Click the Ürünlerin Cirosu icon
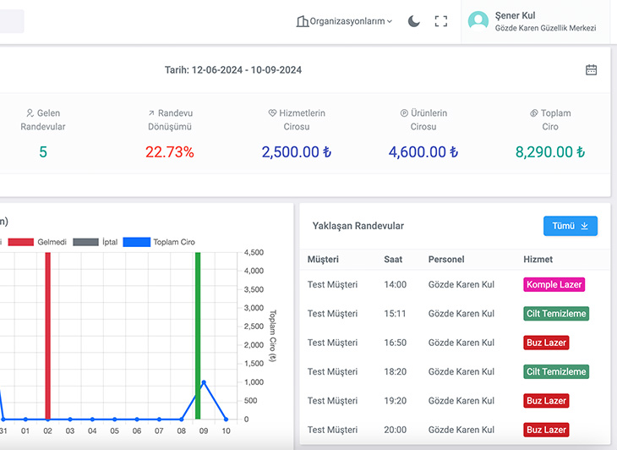Image resolution: width=617 pixels, height=450 pixels. 404,113
